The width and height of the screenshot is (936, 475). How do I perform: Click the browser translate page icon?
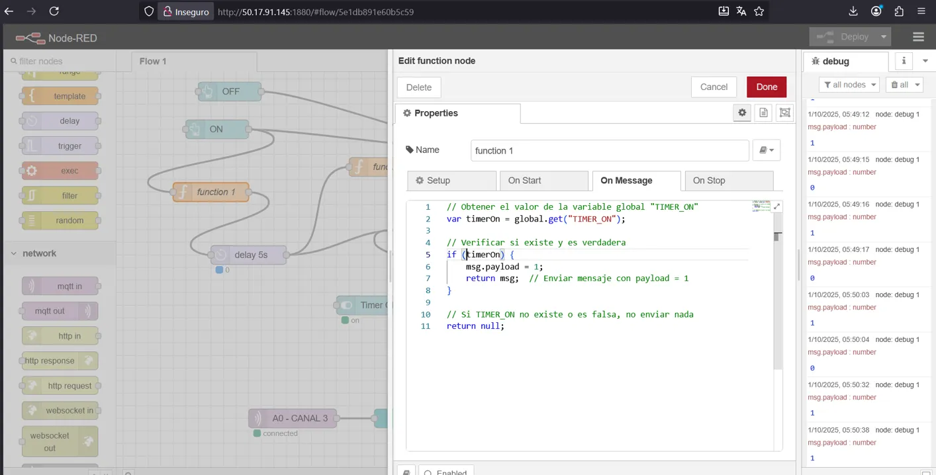(x=741, y=11)
